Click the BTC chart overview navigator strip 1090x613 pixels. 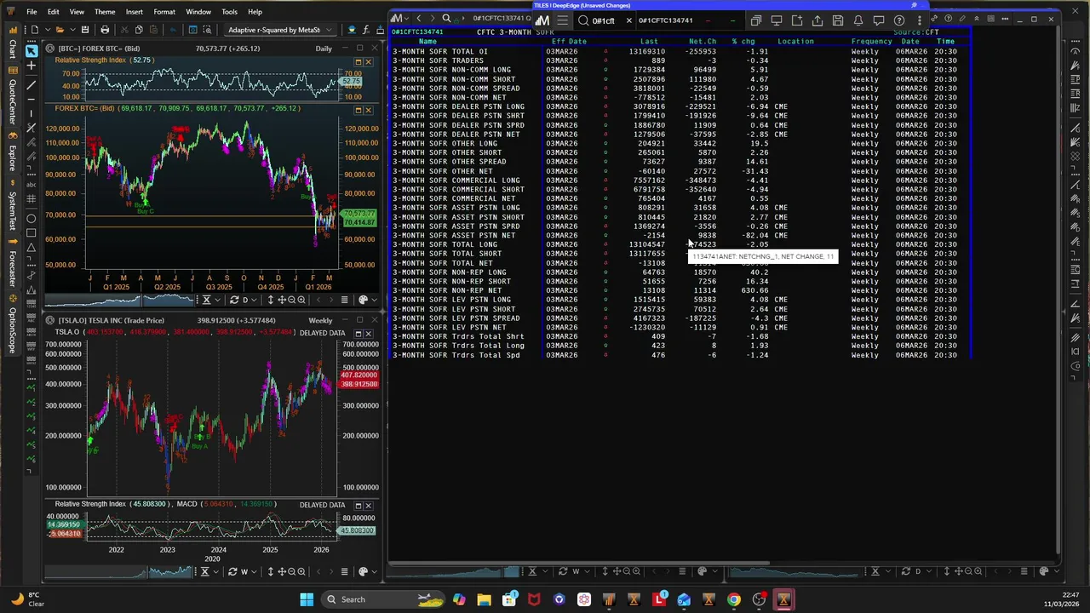(119, 300)
